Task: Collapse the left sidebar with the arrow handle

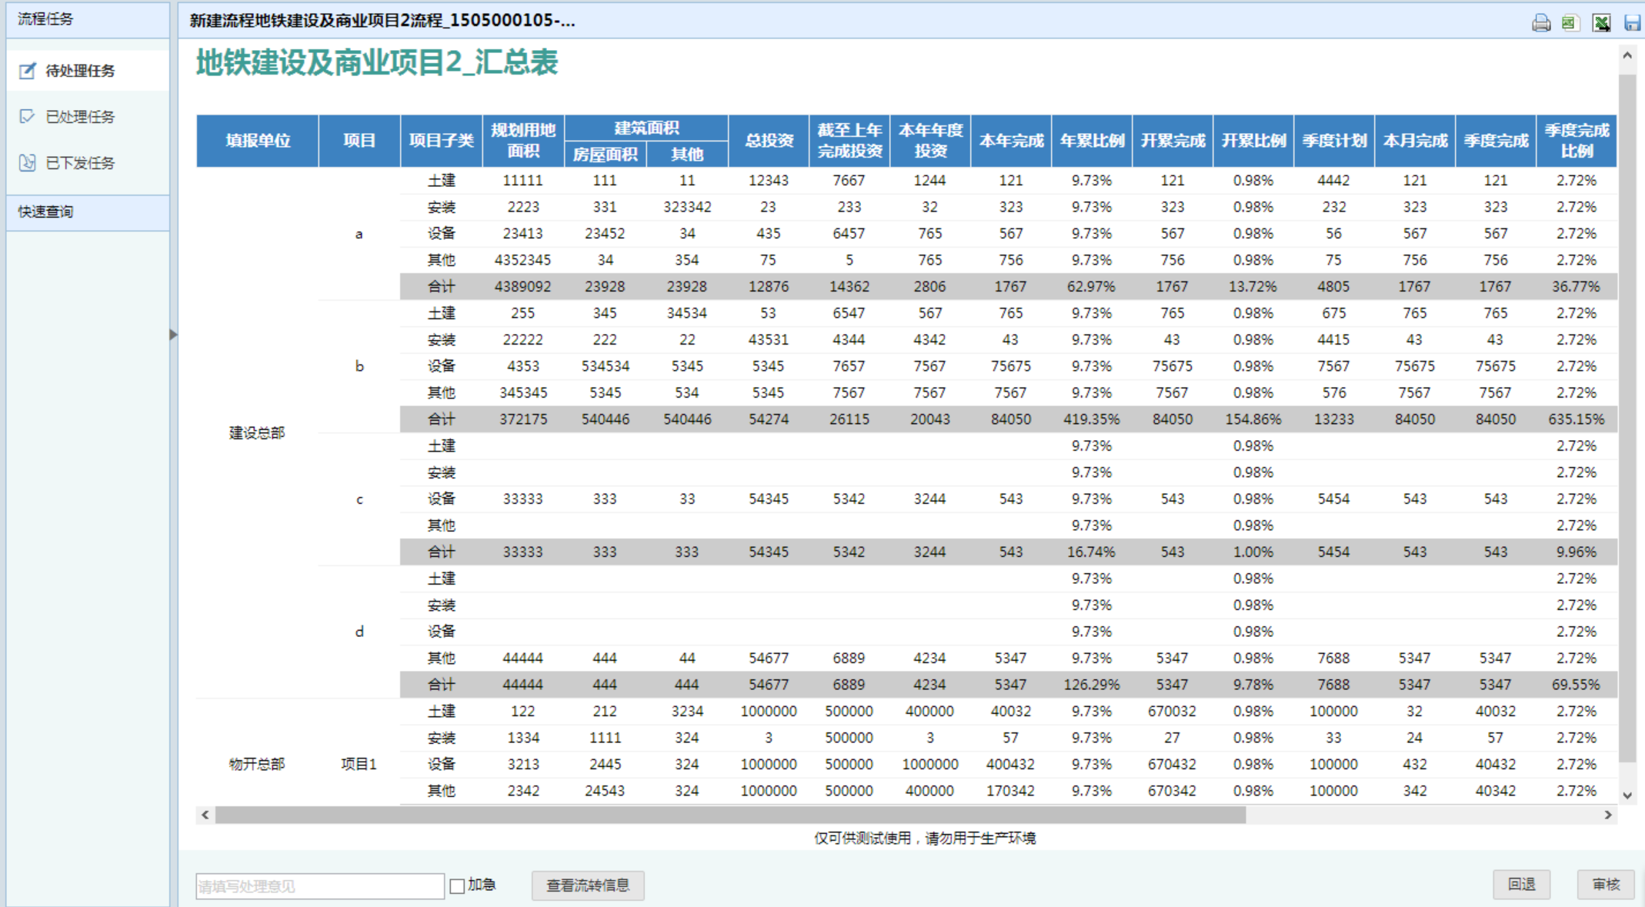Action: click(x=173, y=335)
